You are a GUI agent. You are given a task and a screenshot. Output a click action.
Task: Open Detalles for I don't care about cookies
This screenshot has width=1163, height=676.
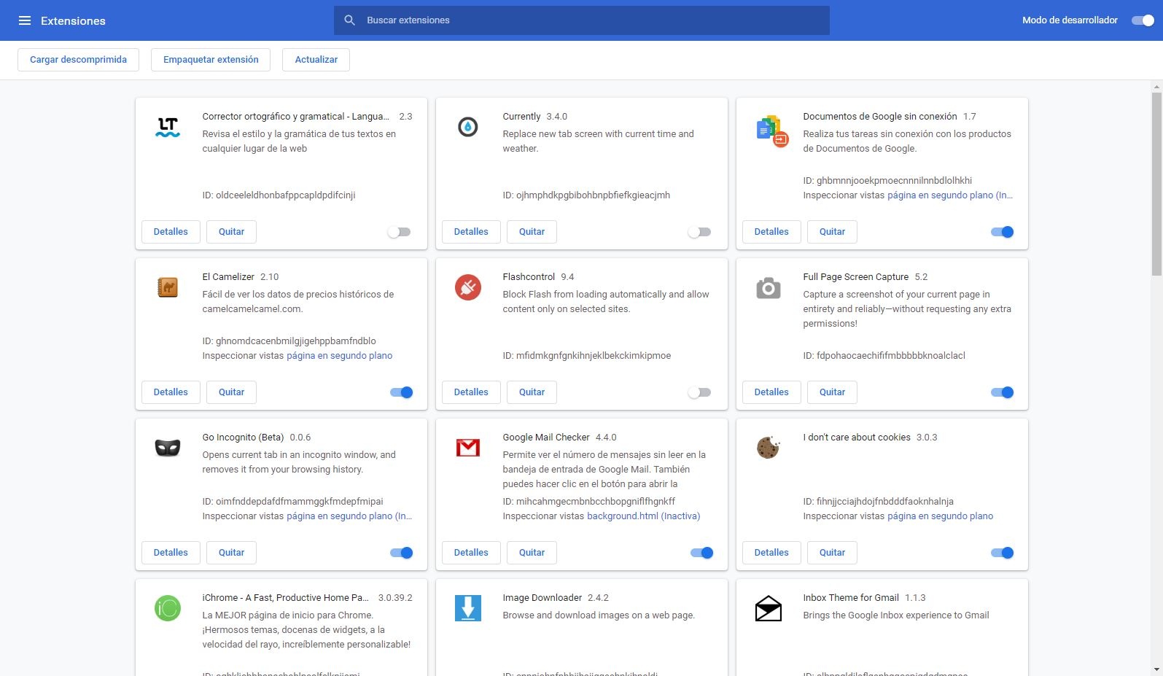(771, 553)
